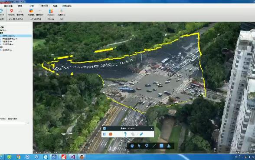Toggle the recorder's microphone icon
The image size is (255, 160).
pos(125,134)
